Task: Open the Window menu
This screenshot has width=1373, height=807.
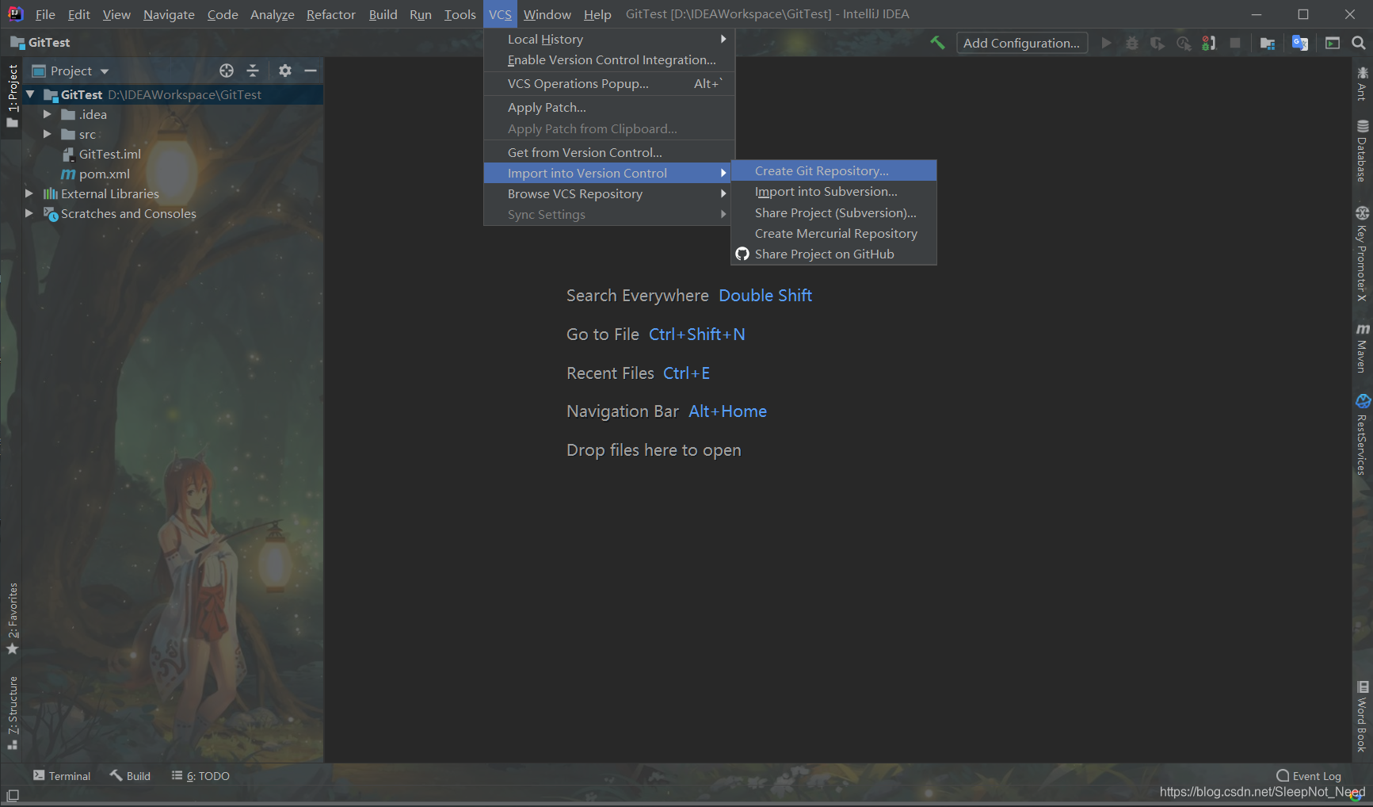Action: coord(547,14)
